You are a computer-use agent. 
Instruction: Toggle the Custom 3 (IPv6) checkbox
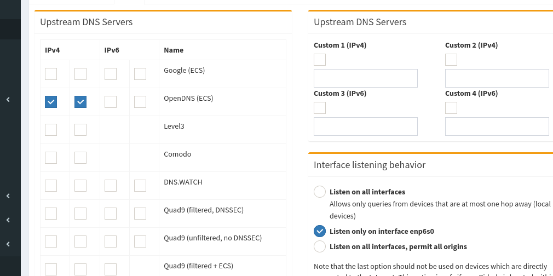coord(320,108)
